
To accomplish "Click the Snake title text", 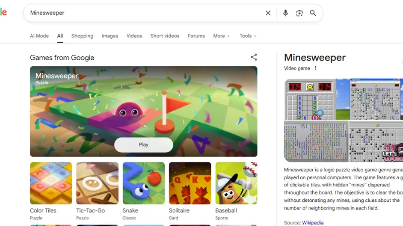I will (x=130, y=210).
